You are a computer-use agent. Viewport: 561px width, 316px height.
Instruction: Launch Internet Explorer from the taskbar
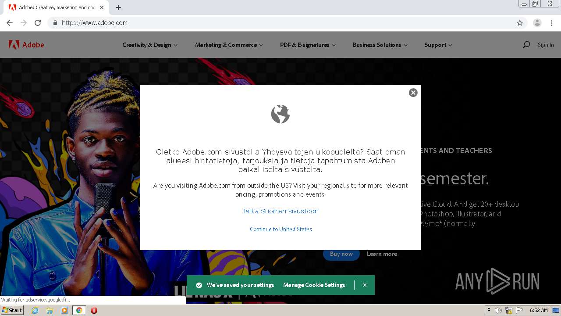(x=35, y=310)
